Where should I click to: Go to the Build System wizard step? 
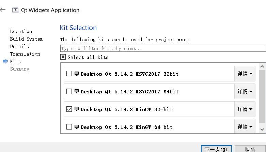coord(26,39)
